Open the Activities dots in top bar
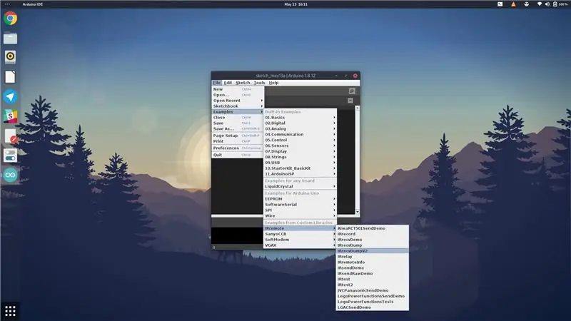Screen dimensions: 571x321 (x=7, y=4)
